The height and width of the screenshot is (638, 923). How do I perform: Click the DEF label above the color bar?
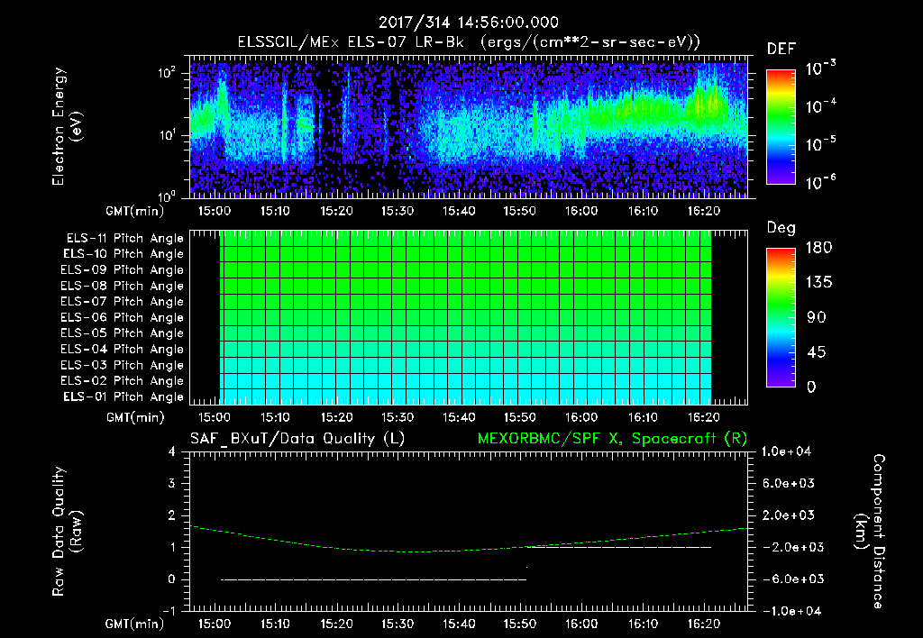click(x=781, y=49)
